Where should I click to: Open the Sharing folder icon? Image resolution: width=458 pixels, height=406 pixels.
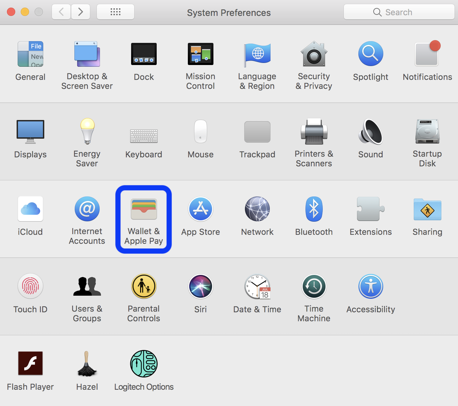click(x=427, y=209)
